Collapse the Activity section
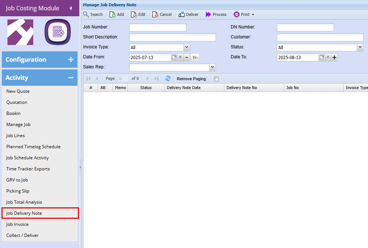Screen dimensions: 368x248 (x=39, y=78)
